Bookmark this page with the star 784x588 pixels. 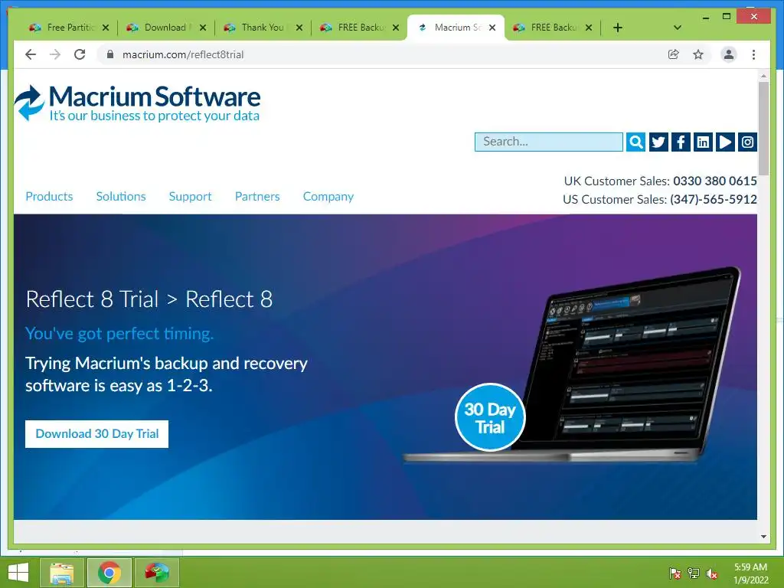point(698,54)
